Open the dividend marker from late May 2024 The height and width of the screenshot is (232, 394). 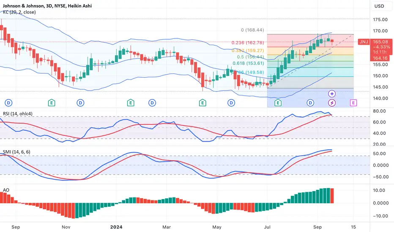(x=231, y=103)
